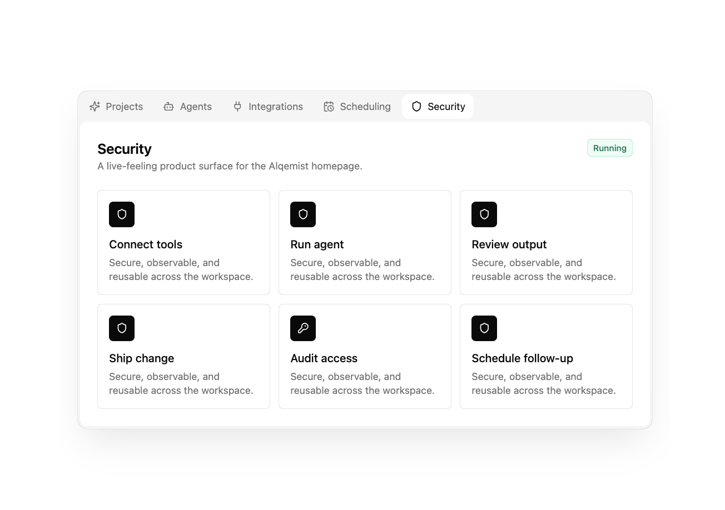This screenshot has width=725, height=510.
Task: Open the Agents tab
Action: pyautogui.click(x=187, y=107)
